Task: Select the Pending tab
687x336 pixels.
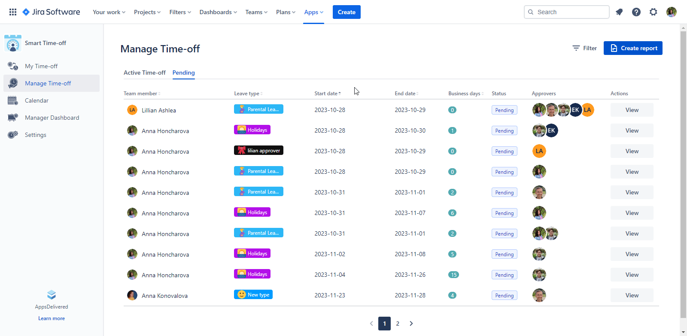Action: coord(183,73)
